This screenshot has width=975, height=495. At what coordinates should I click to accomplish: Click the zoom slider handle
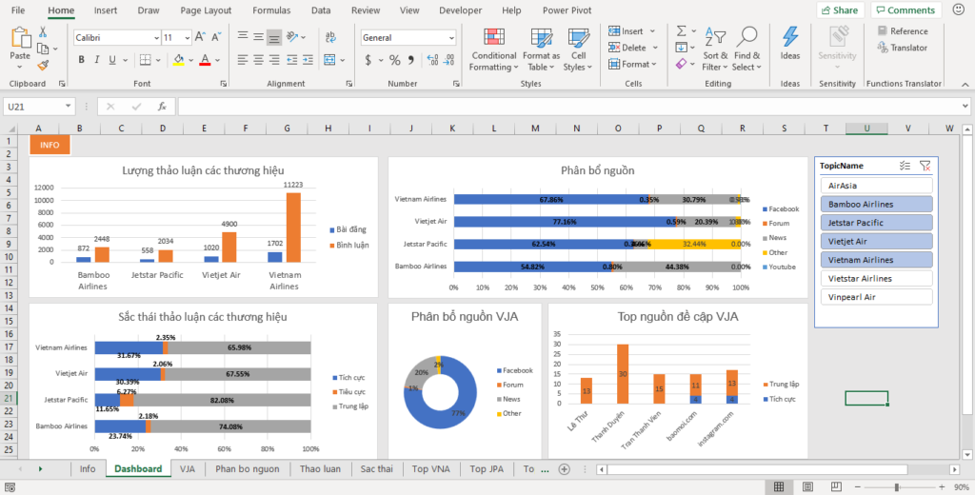pos(897,487)
